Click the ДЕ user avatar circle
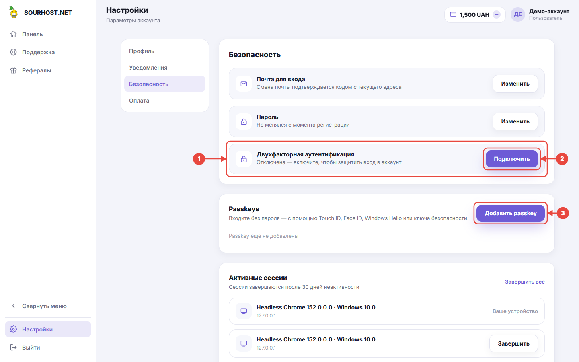 [518, 14]
